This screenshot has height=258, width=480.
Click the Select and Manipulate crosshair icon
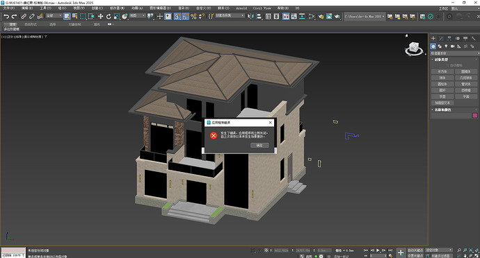(159, 17)
